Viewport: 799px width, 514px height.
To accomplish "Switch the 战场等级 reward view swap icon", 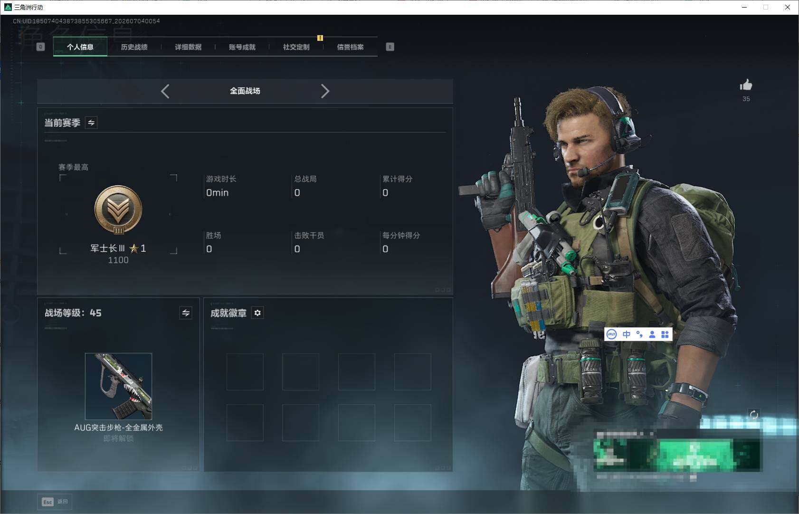I will coord(186,313).
